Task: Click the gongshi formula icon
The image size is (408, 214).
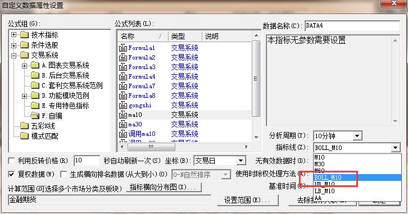Action: click(x=123, y=105)
